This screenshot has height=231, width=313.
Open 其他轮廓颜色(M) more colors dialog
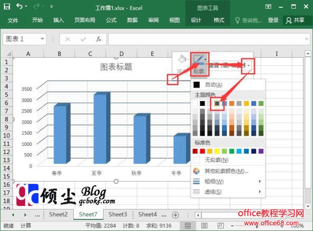click(228, 171)
